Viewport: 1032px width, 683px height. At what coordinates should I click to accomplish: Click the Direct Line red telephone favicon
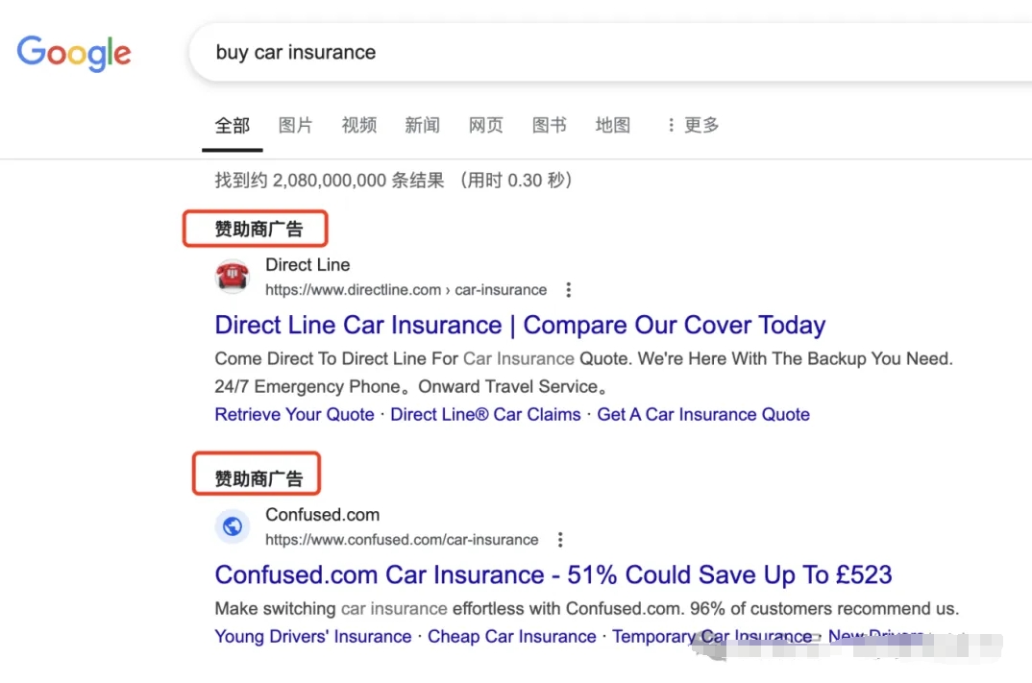coord(232,277)
